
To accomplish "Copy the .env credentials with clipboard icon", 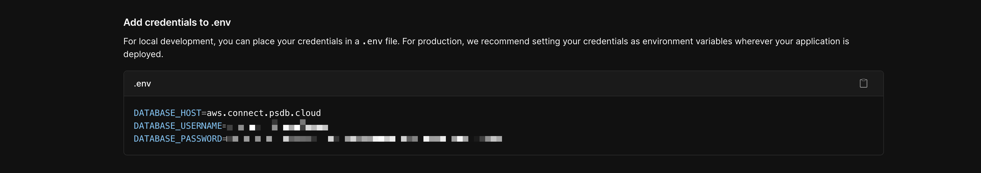I will [863, 83].
